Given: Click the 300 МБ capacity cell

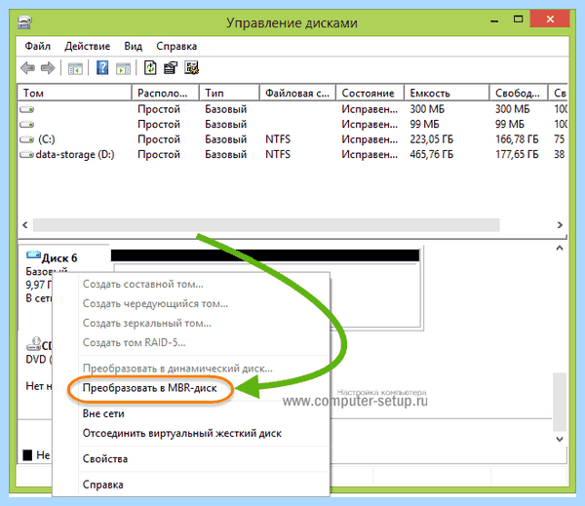Looking at the screenshot, I should (x=427, y=109).
